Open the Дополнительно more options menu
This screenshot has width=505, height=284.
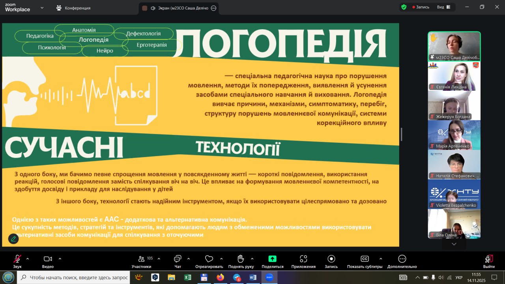pyautogui.click(x=402, y=259)
